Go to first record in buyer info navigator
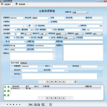Viewport: 107px width, 107px height. 40,81
